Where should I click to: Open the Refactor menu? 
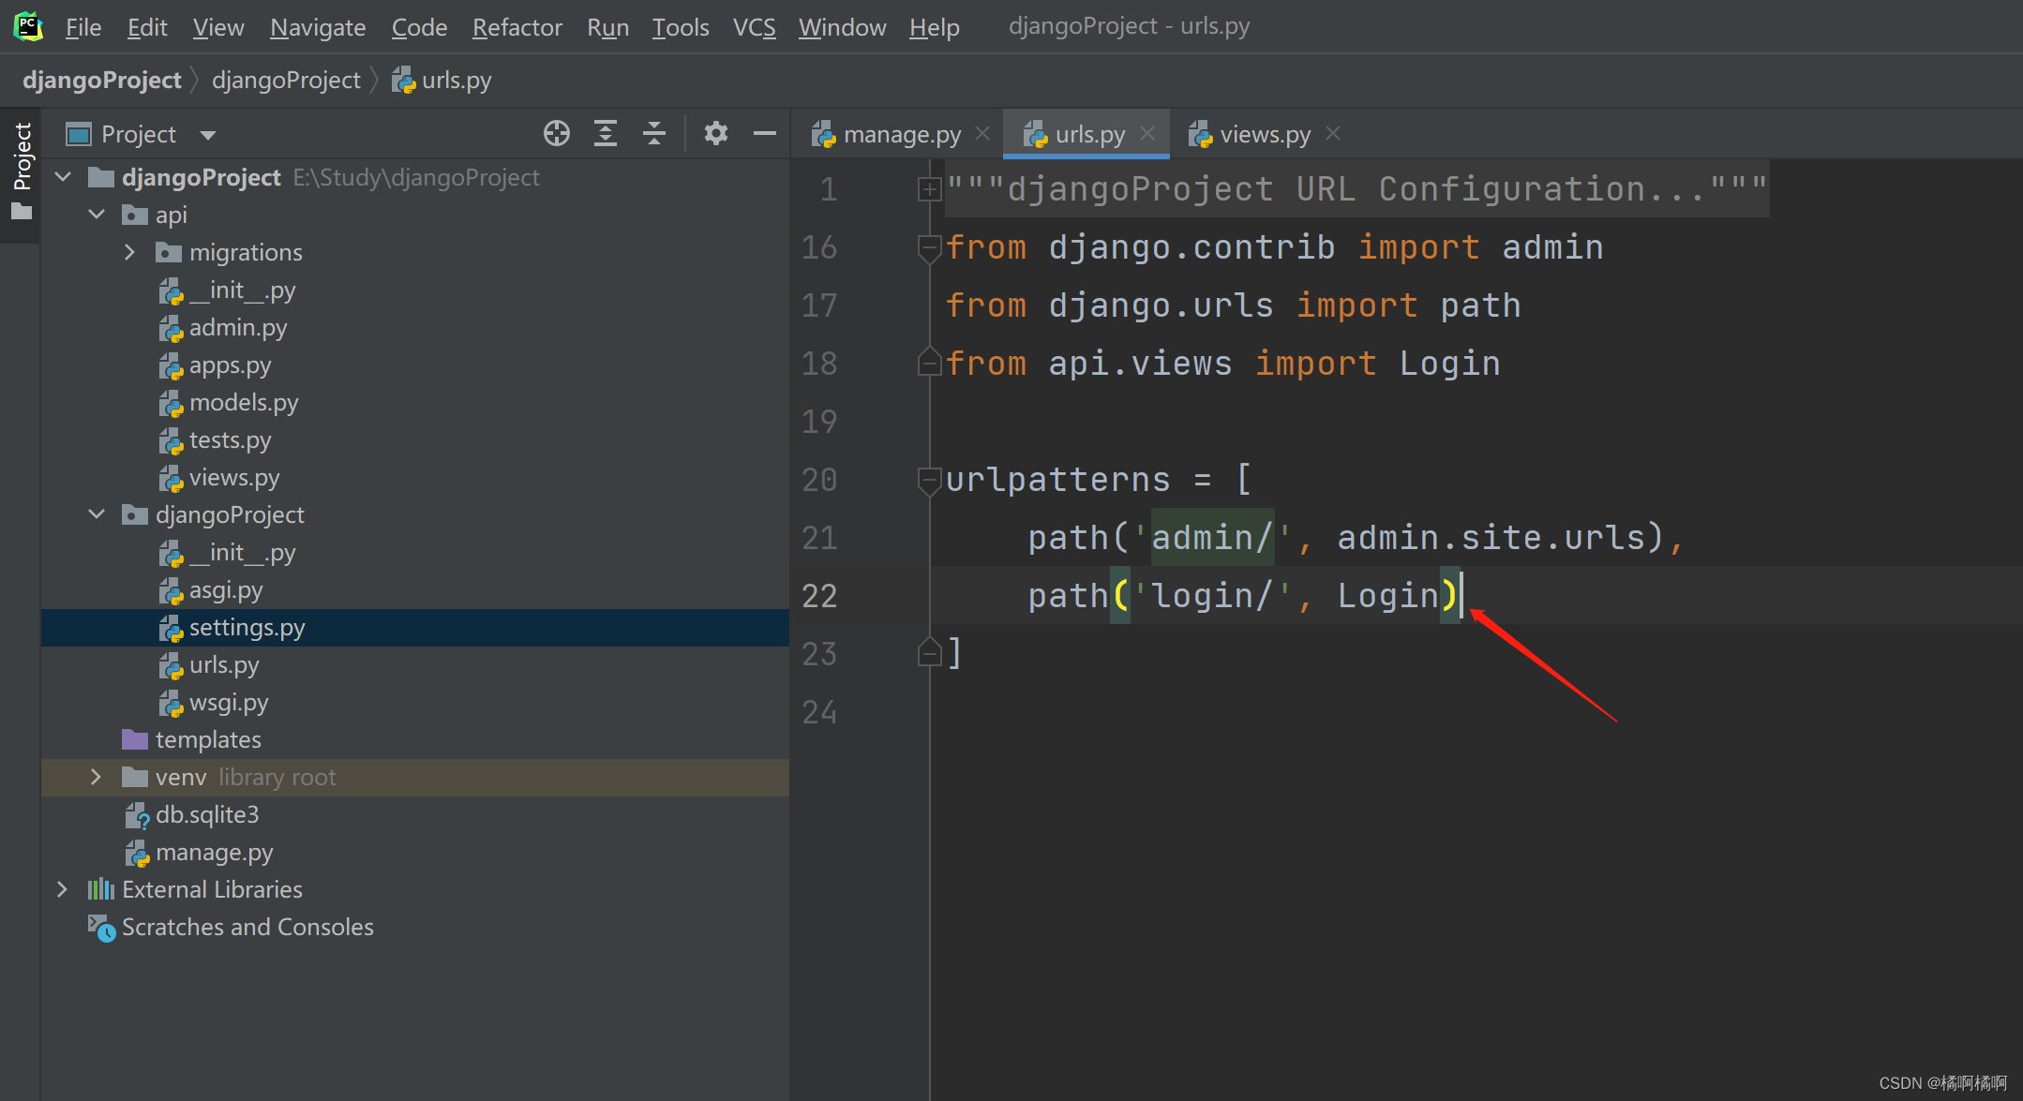click(x=517, y=27)
